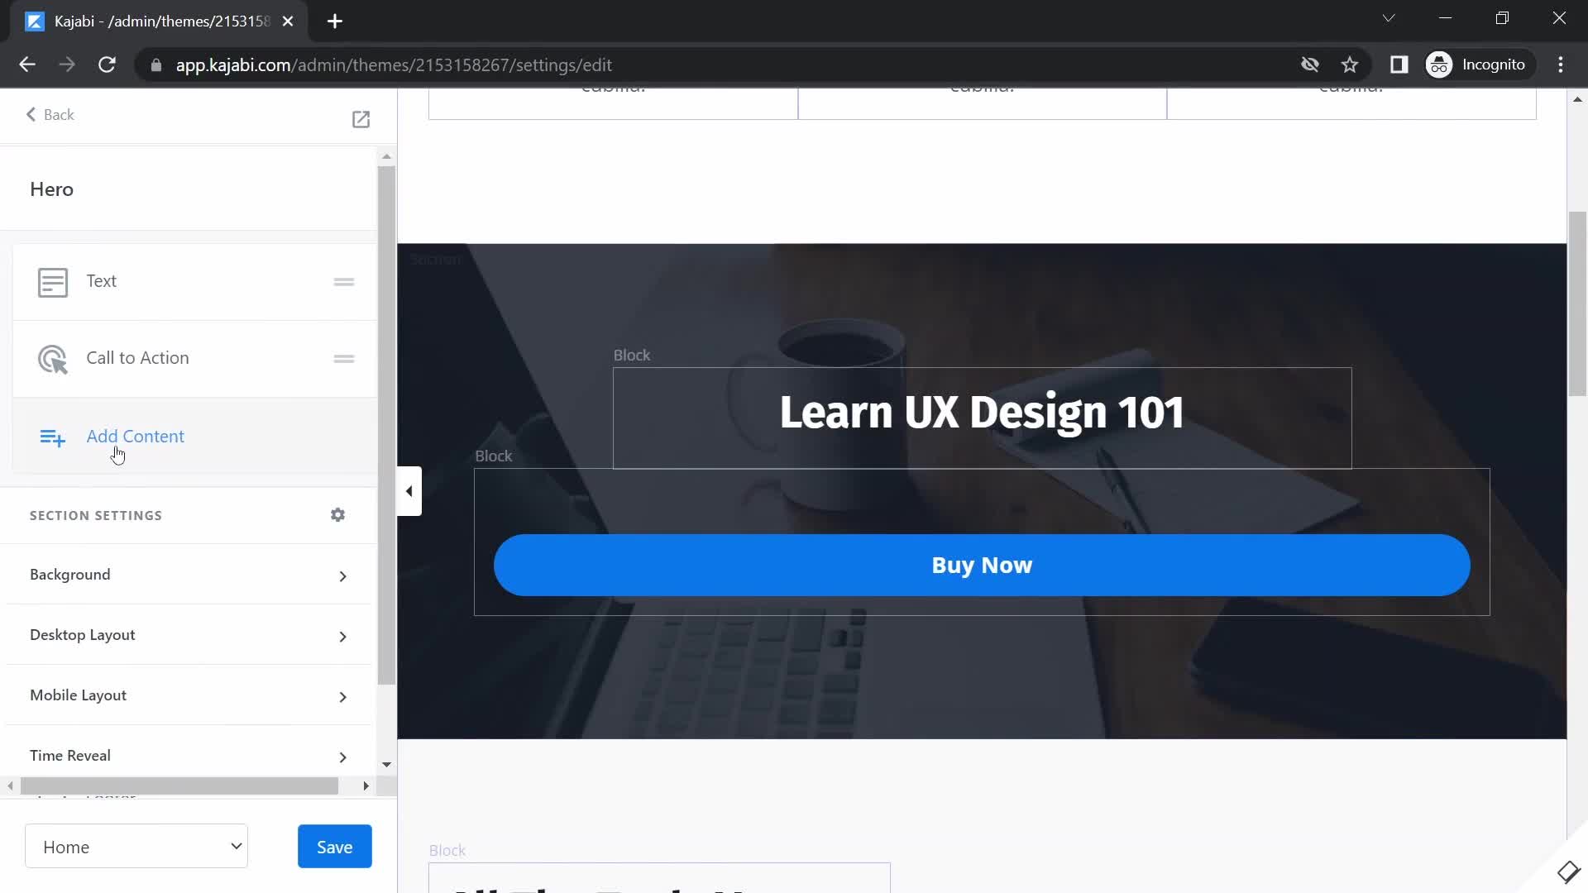Open the Chrome three-dot menu
This screenshot has width=1588, height=893.
click(x=1561, y=64)
